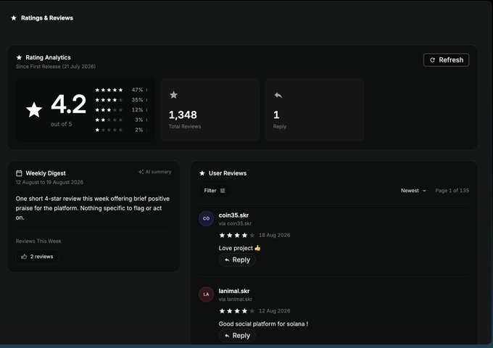Click the username coin35.skr
Image resolution: width=493 pixels, height=348 pixels.
pos(233,215)
